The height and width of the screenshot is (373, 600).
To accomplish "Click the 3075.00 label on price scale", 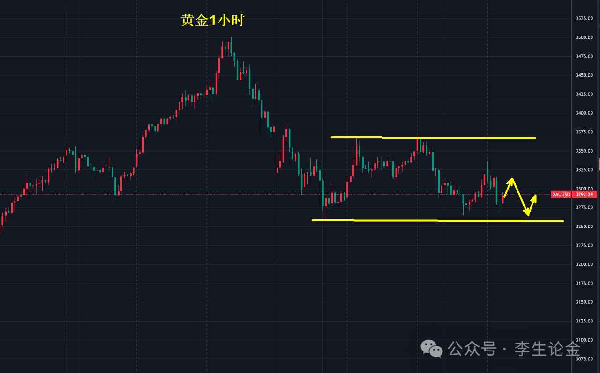I will tap(584, 359).
